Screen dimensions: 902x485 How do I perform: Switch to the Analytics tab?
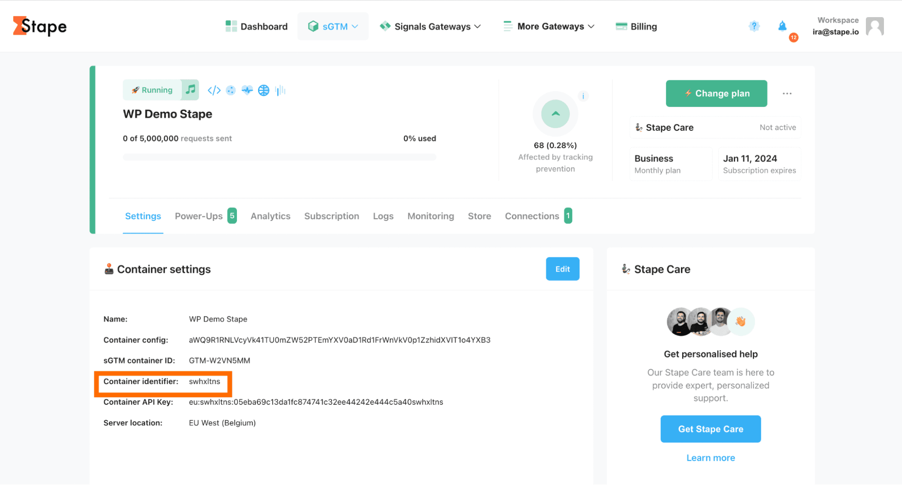pyautogui.click(x=270, y=216)
